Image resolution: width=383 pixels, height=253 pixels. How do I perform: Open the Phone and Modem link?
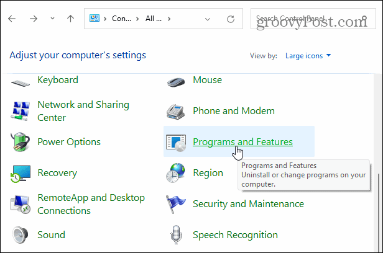(234, 111)
